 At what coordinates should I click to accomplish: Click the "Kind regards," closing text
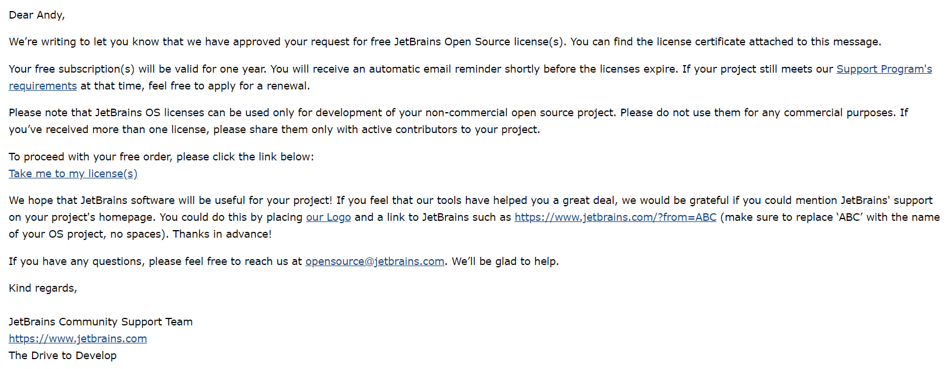click(x=43, y=288)
